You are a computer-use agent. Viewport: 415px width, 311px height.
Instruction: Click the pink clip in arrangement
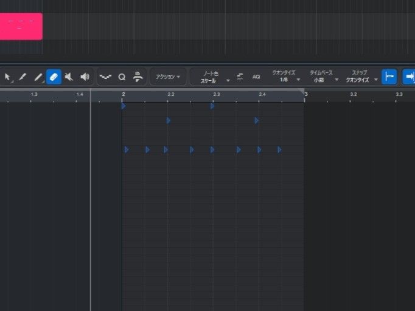point(21,27)
